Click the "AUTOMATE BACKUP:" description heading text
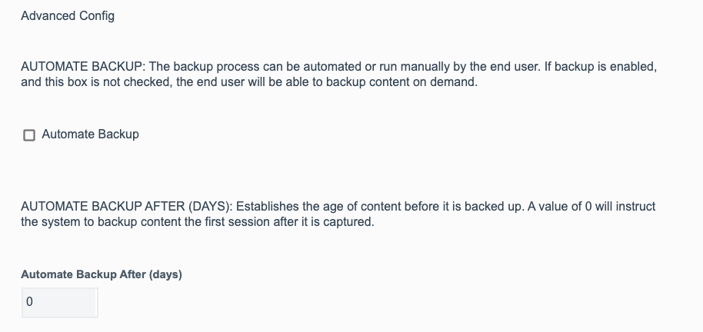The height and width of the screenshot is (332, 703). coord(83,67)
